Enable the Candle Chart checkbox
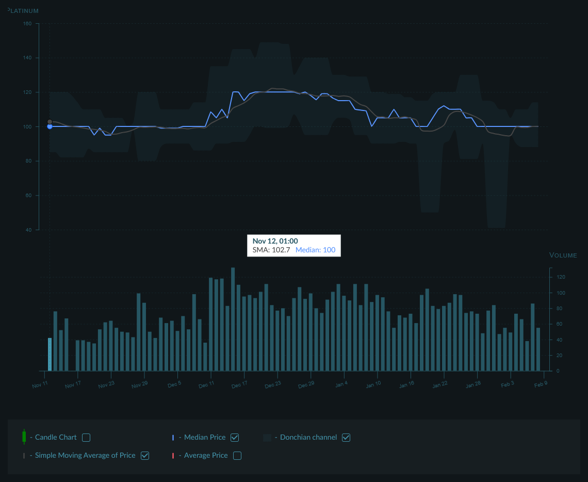 click(x=86, y=438)
